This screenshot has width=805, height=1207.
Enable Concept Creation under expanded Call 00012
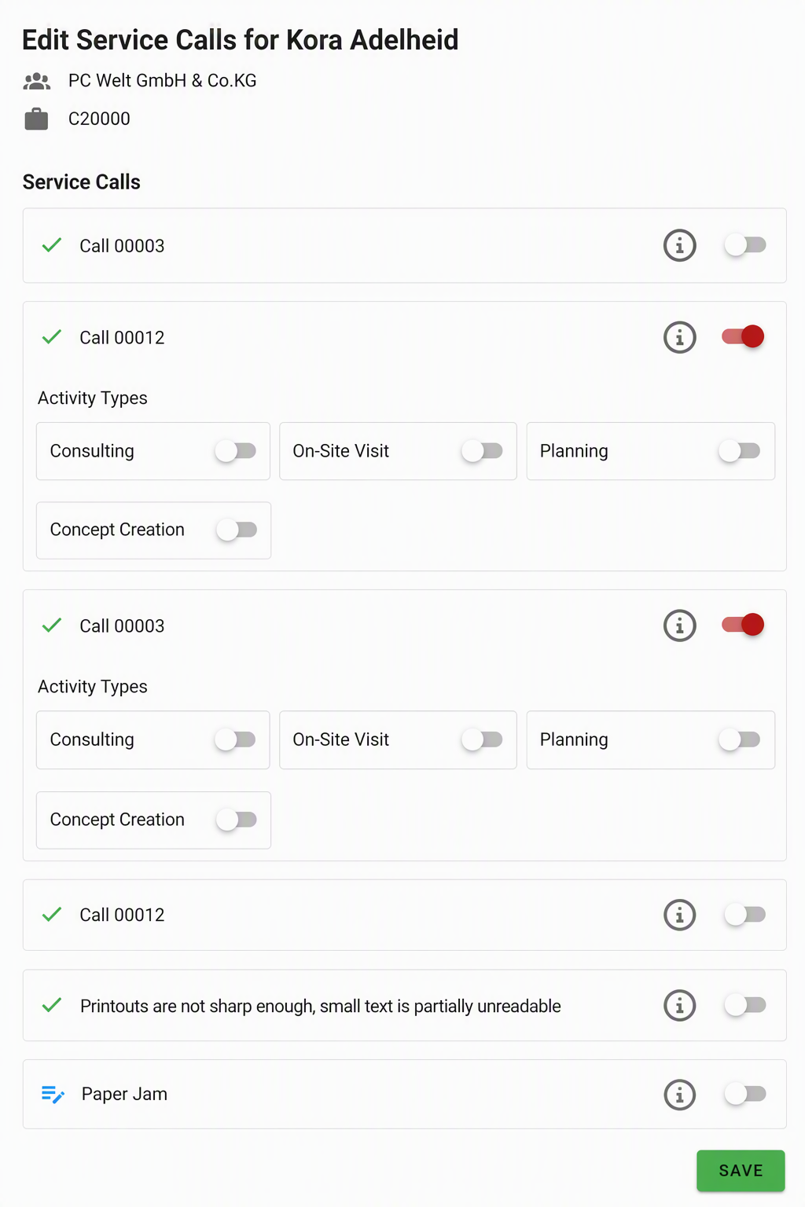237,530
